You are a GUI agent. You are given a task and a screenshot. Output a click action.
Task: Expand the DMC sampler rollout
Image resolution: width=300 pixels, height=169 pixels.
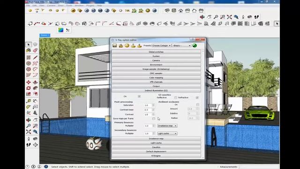pyautogui.click(x=156, y=73)
